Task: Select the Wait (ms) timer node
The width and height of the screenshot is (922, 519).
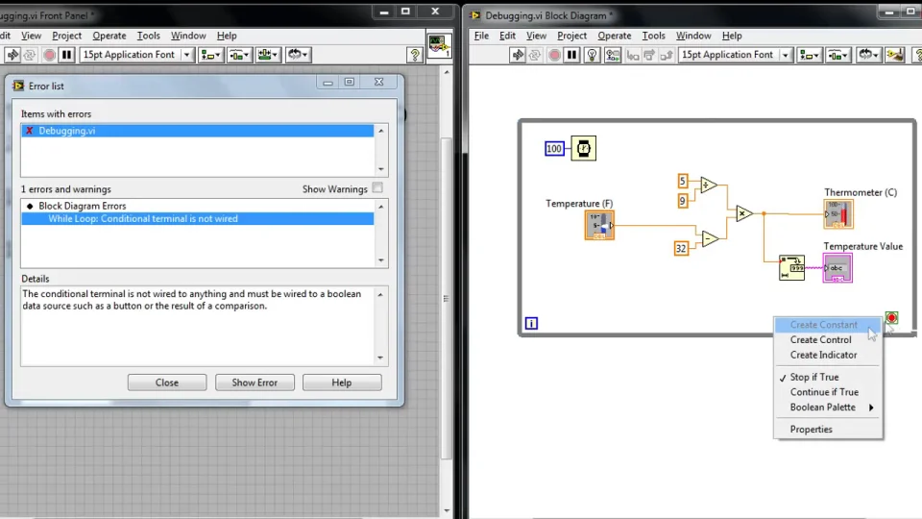Action: tap(583, 148)
